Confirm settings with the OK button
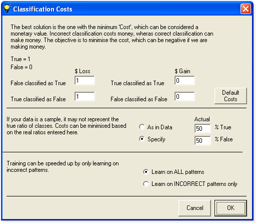Viewport: 257px width, 224px height. pyautogui.click(x=230, y=208)
